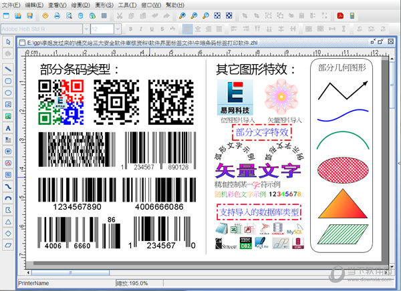Open settings via orange gear icon

click(45, 16)
